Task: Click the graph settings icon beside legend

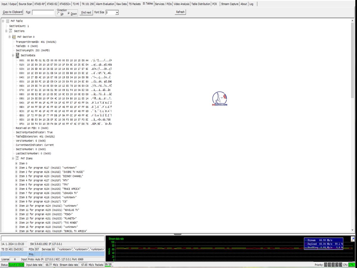Action: pyautogui.click(x=353, y=239)
